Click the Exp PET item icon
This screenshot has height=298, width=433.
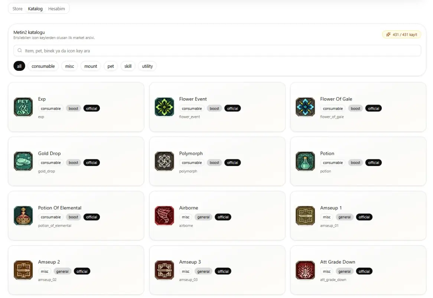[23, 107]
